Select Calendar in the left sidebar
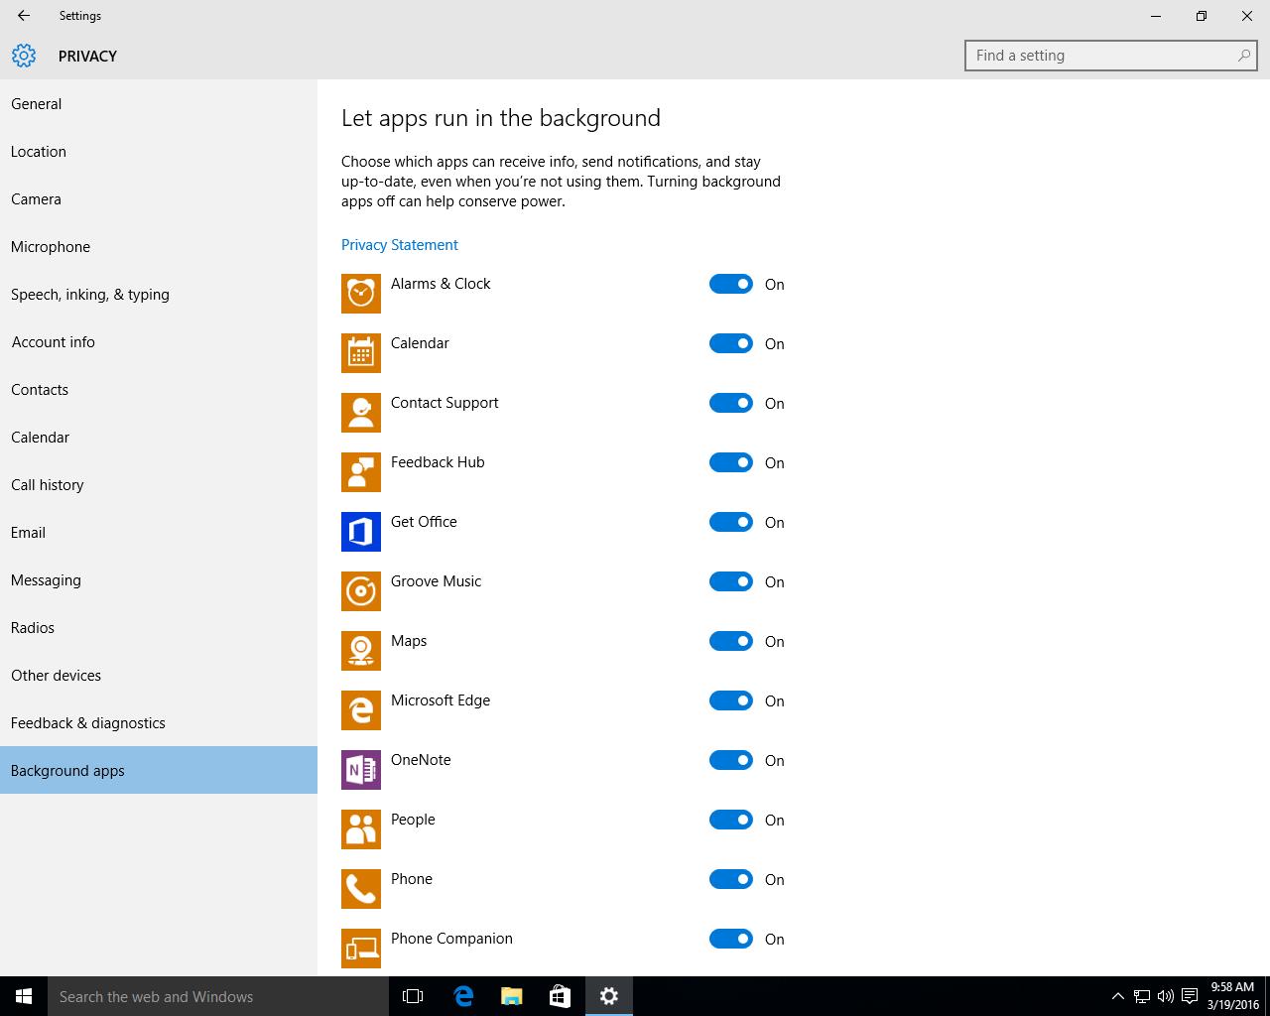Viewport: 1270px width, 1016px height. coord(159,437)
